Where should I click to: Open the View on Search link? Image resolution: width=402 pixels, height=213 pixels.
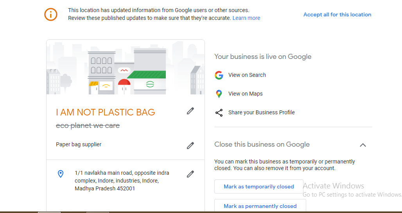coord(247,75)
